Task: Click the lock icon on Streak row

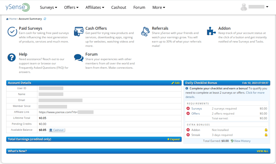Action: tap(266, 135)
